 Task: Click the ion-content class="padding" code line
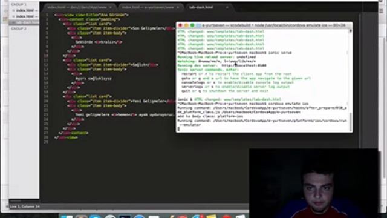pos(89,19)
